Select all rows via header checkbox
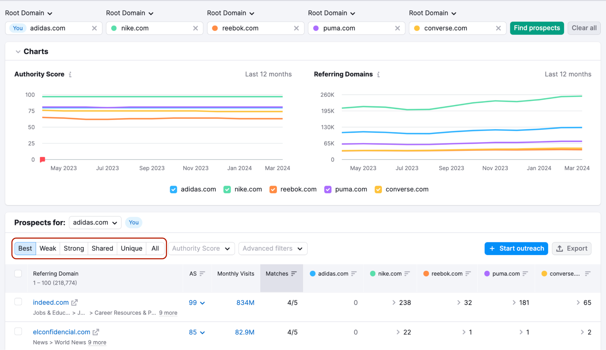The image size is (606, 350). point(18,273)
